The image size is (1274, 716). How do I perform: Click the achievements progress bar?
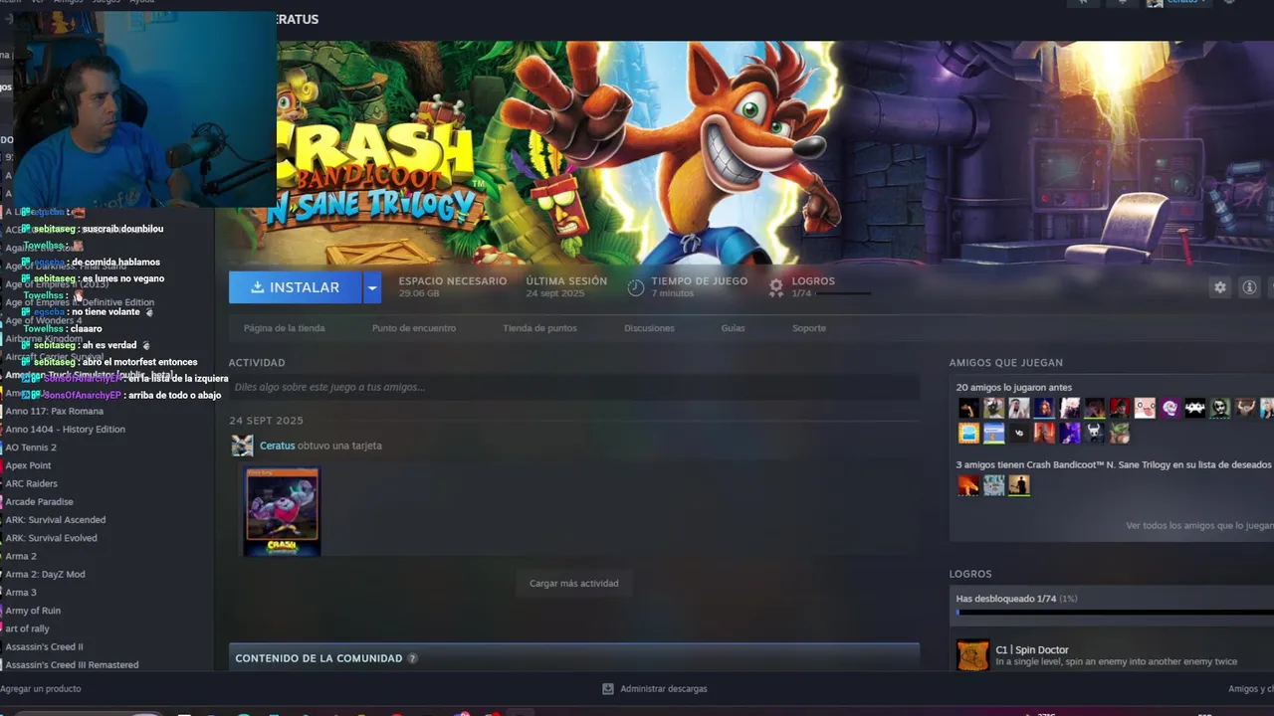click(x=1115, y=613)
